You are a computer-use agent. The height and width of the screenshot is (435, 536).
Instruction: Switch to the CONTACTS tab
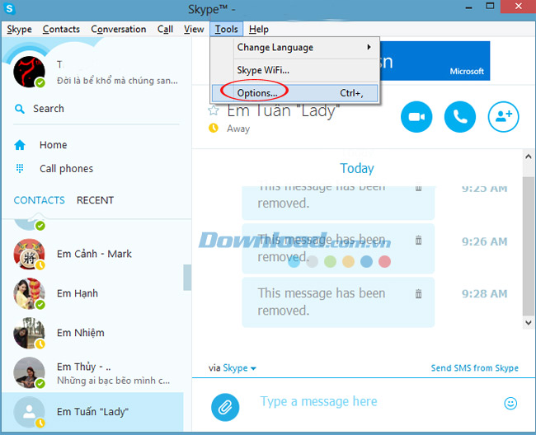[39, 200]
